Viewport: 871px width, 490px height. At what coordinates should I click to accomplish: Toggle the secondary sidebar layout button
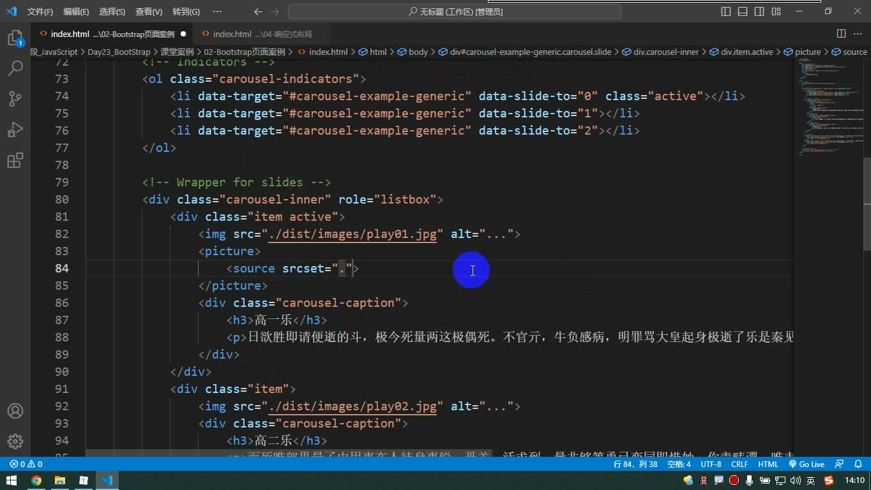click(759, 11)
